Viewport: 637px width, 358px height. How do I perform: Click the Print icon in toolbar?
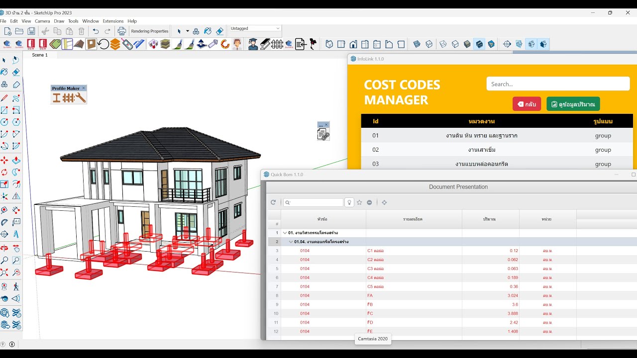[122, 31]
